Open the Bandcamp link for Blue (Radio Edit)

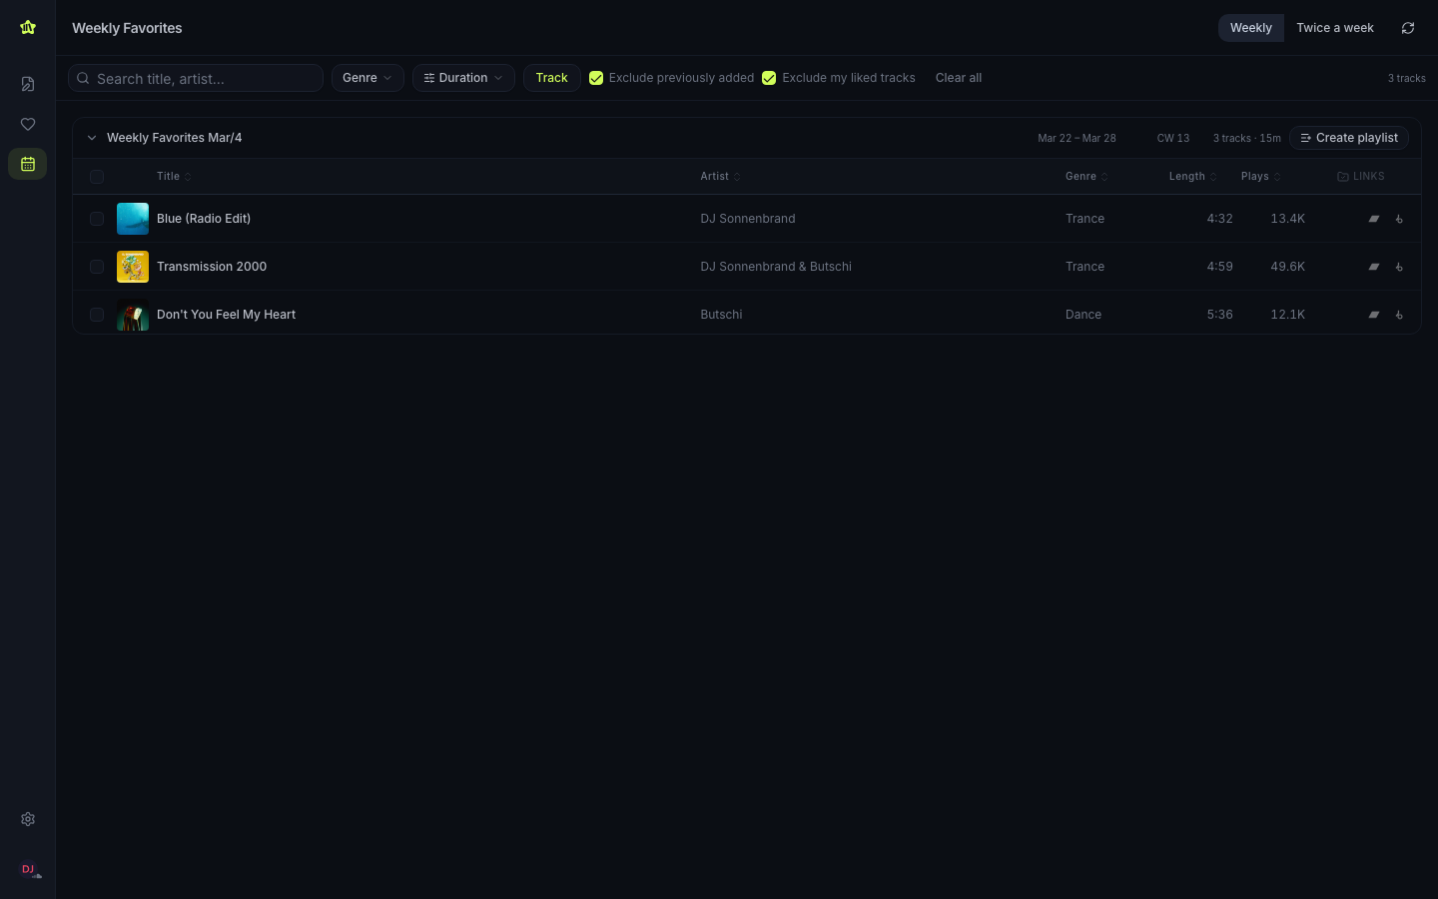1374,219
